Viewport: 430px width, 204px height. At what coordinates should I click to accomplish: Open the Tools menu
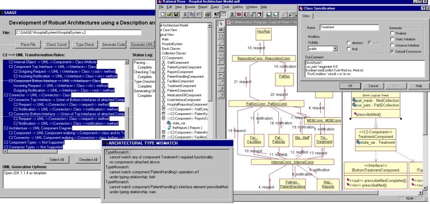226,7
